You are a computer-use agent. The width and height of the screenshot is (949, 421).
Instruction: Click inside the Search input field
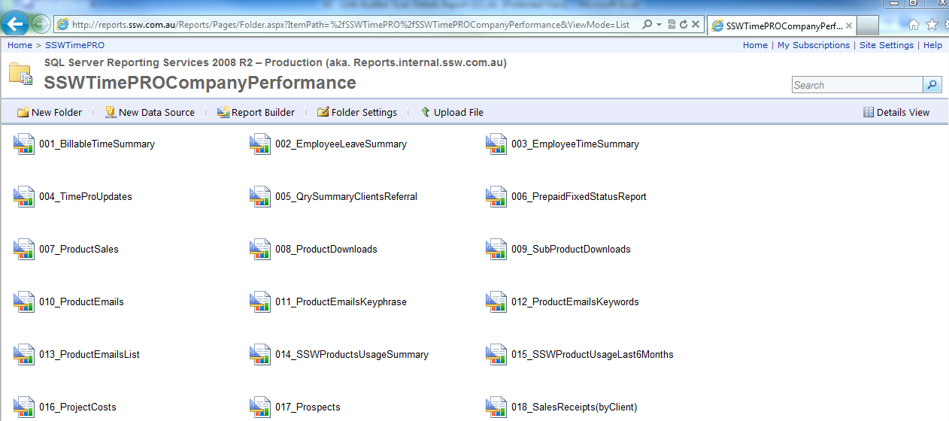tap(857, 85)
